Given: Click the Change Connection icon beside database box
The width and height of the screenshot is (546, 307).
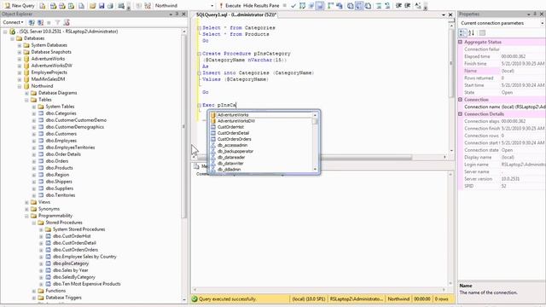Looking at the screenshot, I should [x=148, y=6].
